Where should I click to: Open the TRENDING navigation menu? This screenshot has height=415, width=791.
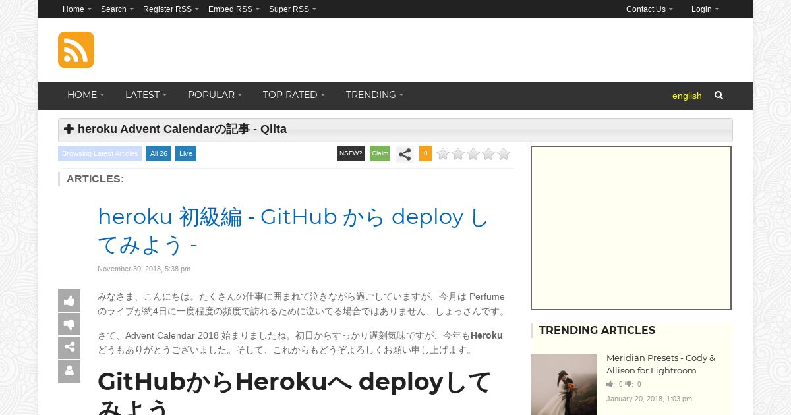[374, 95]
